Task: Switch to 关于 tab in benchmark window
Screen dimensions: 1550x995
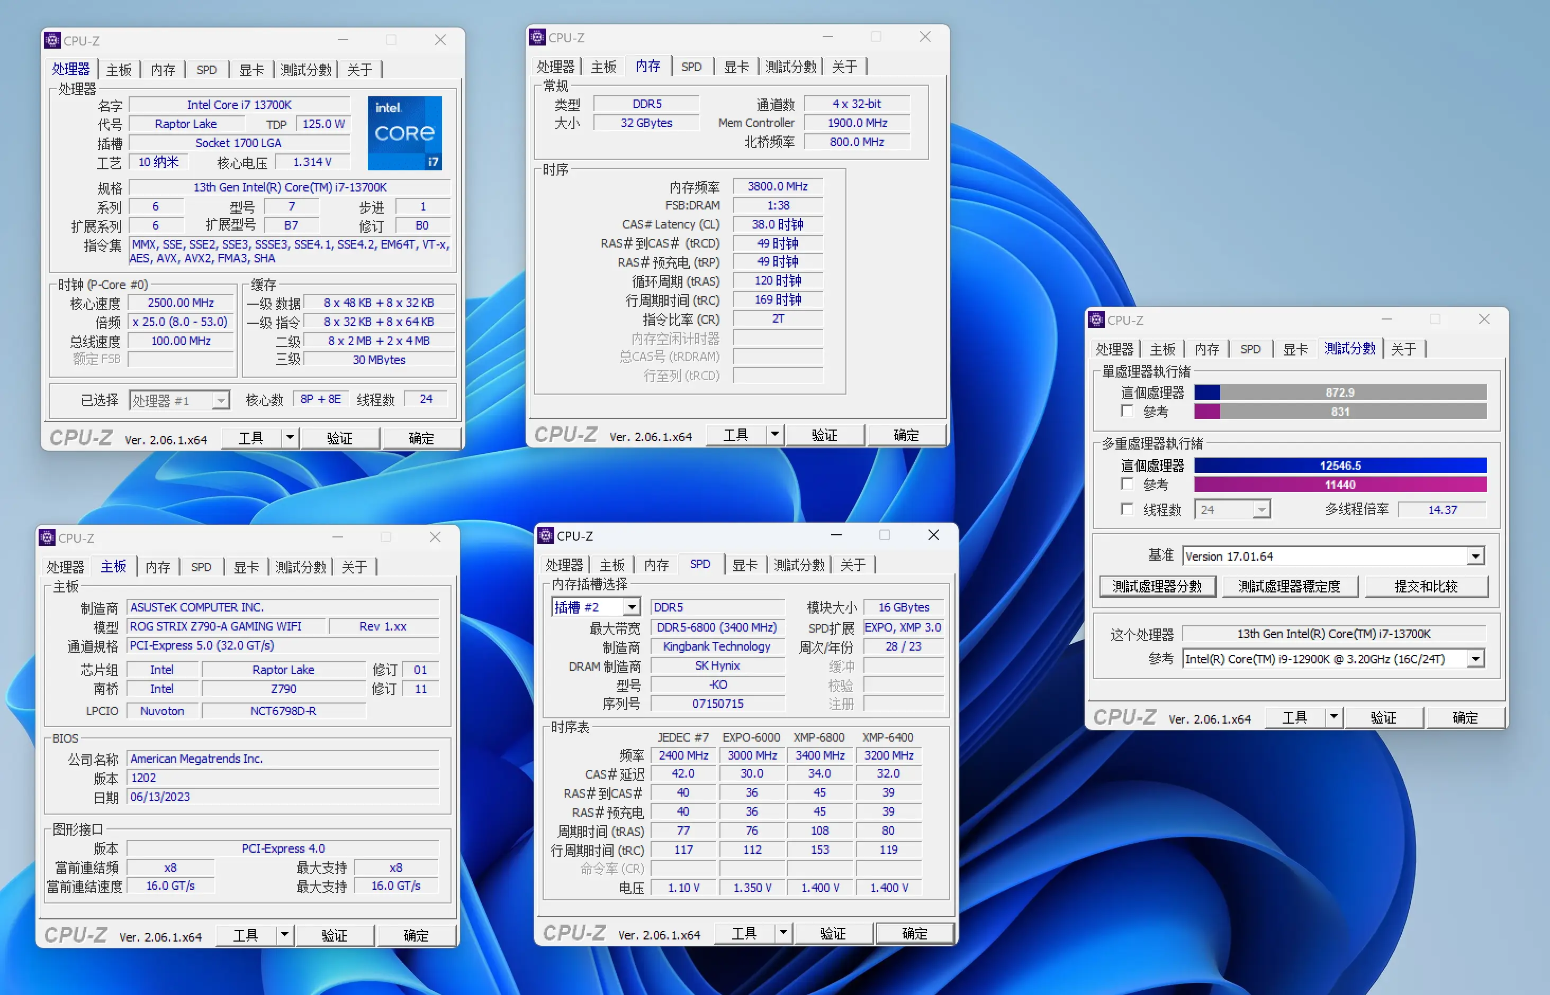Action: [x=1403, y=349]
